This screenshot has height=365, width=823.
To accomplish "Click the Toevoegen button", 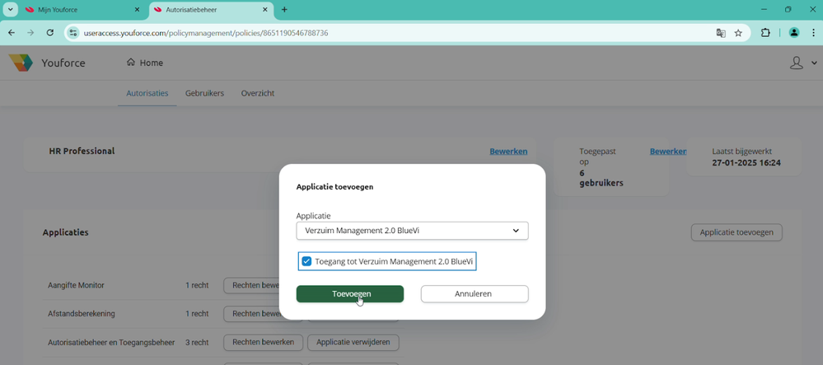I will click(350, 293).
